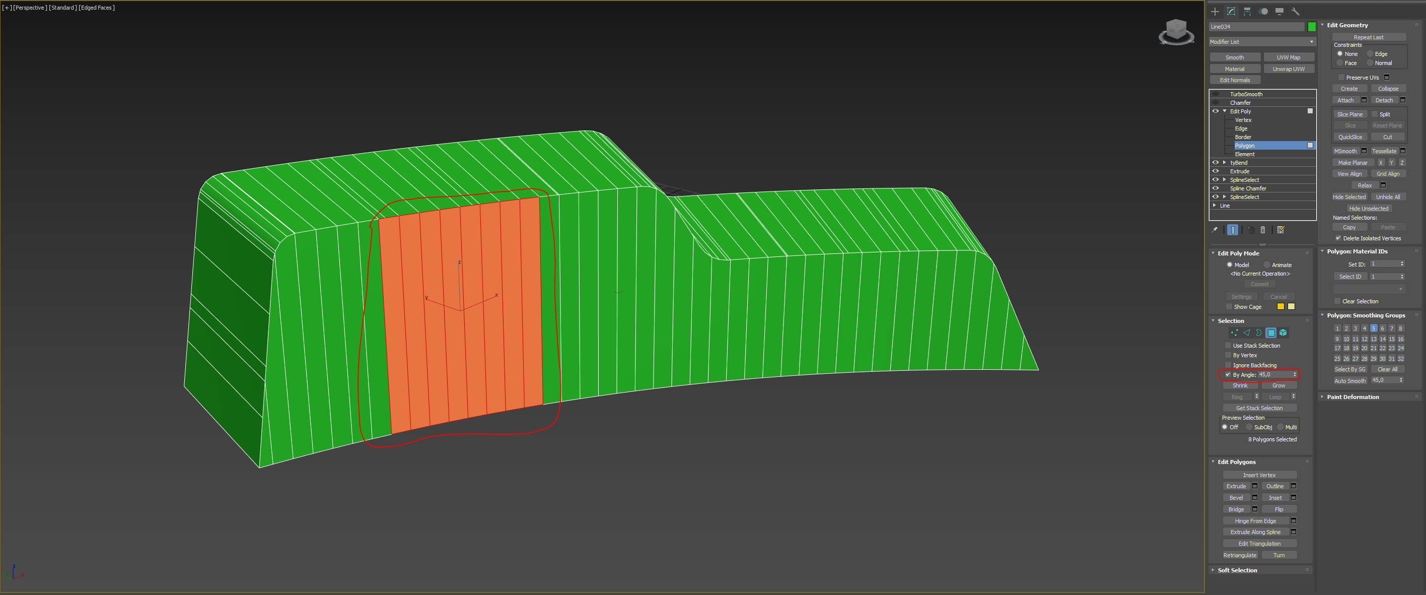1426x595 pixels.
Task: Select the Edge constraint radio button
Action: pyautogui.click(x=1371, y=54)
